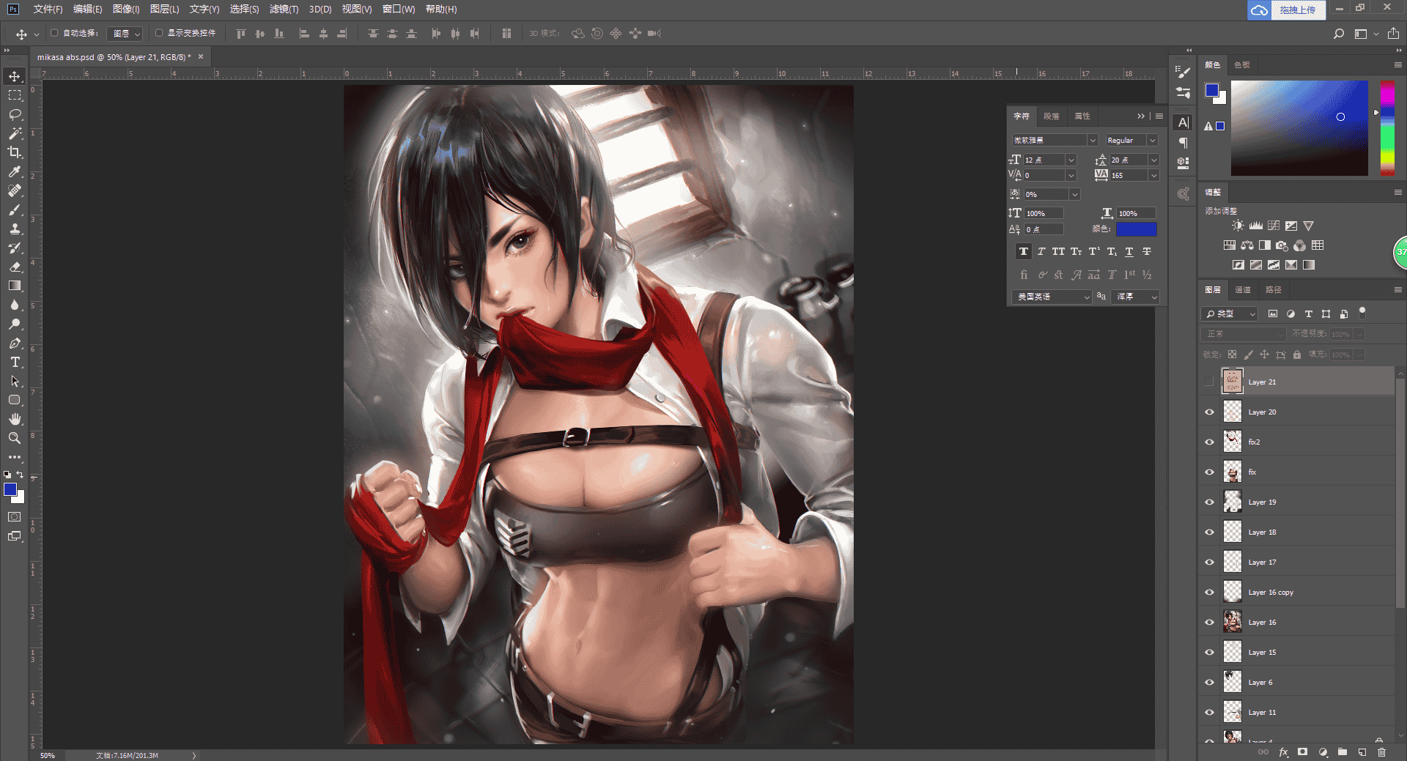The width and height of the screenshot is (1407, 761).
Task: Activate the Zoom tool
Action: pos(15,438)
